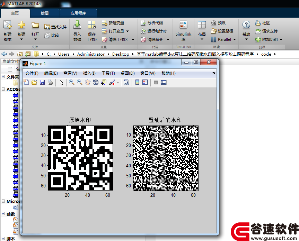The width and height of the screenshot is (299, 241).
Task: Open Insert (插入) menu in Figure 1
Action: point(89,73)
